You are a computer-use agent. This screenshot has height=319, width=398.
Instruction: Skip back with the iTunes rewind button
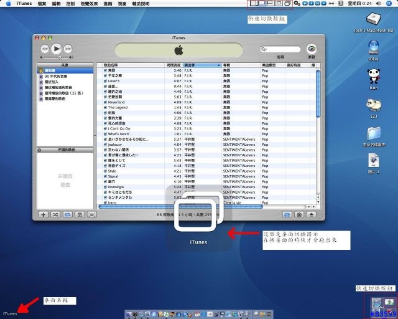click(x=45, y=49)
